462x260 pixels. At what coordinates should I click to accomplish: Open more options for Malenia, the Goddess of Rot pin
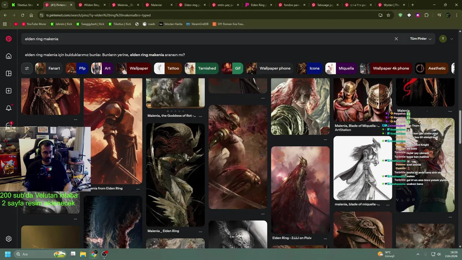tap(200, 116)
